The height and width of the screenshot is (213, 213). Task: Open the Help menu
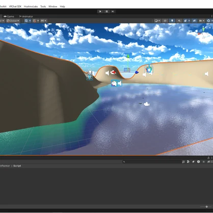point(62,7)
